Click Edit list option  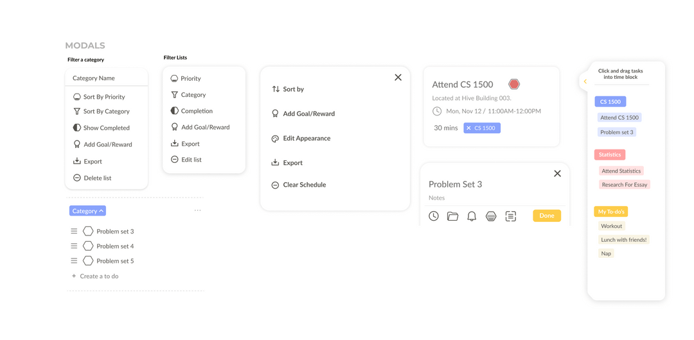tap(186, 160)
